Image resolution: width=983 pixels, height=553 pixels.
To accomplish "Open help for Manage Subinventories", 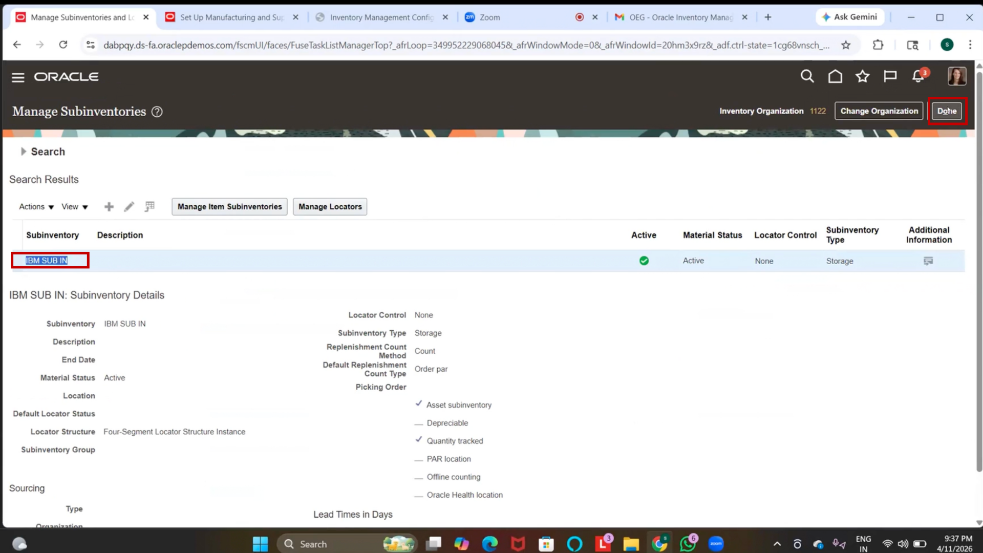I will (x=157, y=112).
